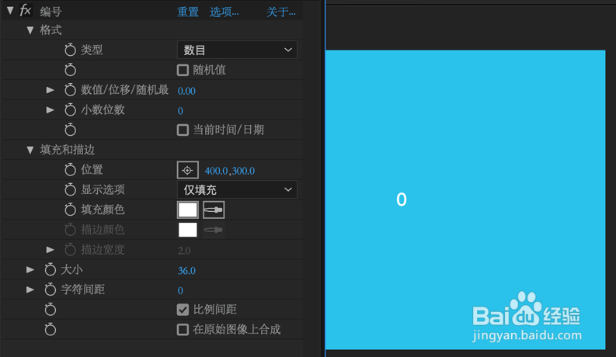Toggle stopwatch beside 在原始图像上合成
Screen dimensions: 616x357
coord(50,330)
